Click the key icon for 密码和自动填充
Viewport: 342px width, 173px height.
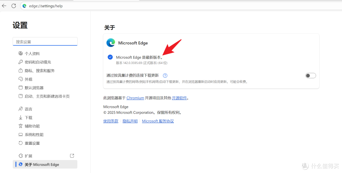point(21,62)
